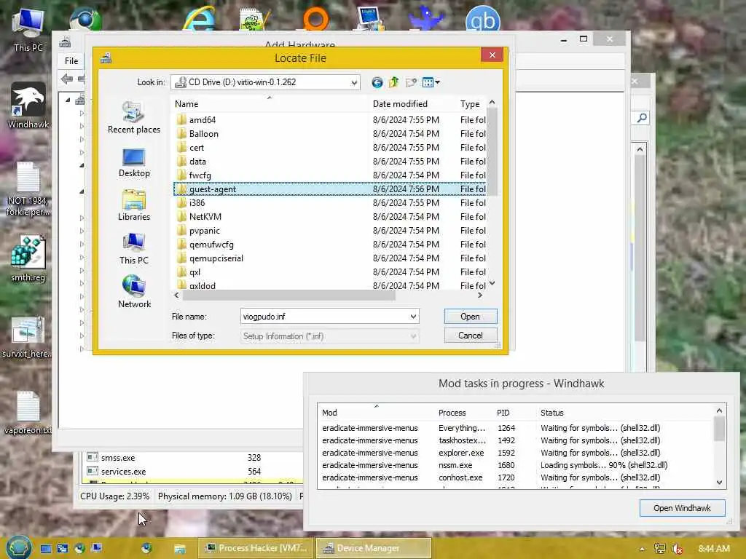
Task: Sort Windhawk tasks by Process column
Action: tap(463, 413)
